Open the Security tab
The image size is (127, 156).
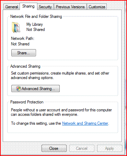click(45, 7)
